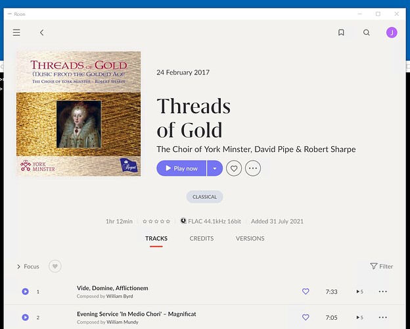Image resolution: width=410 pixels, height=329 pixels.
Task: Click the Play now button
Action: [181, 168]
